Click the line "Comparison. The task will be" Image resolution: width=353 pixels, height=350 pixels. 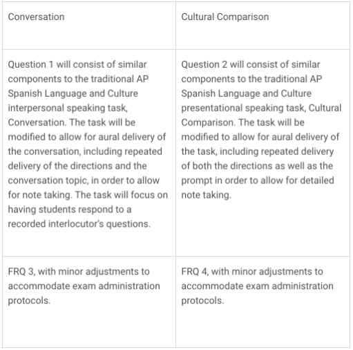(243, 122)
